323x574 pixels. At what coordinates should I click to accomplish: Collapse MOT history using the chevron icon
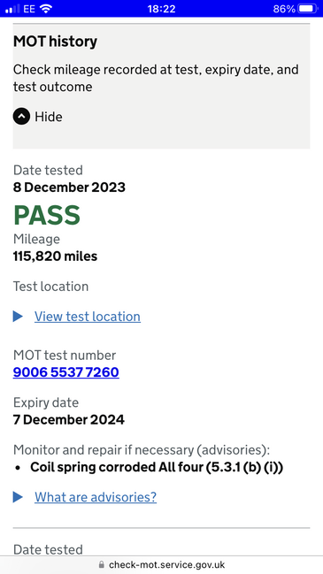pyautogui.click(x=21, y=117)
